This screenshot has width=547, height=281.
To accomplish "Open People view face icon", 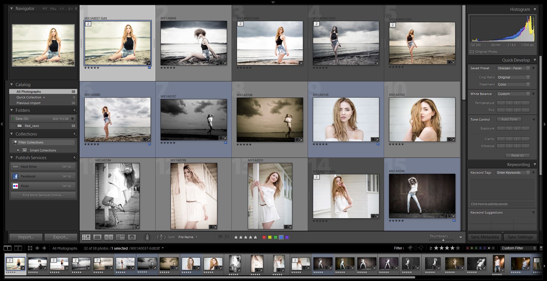I will [131, 237].
